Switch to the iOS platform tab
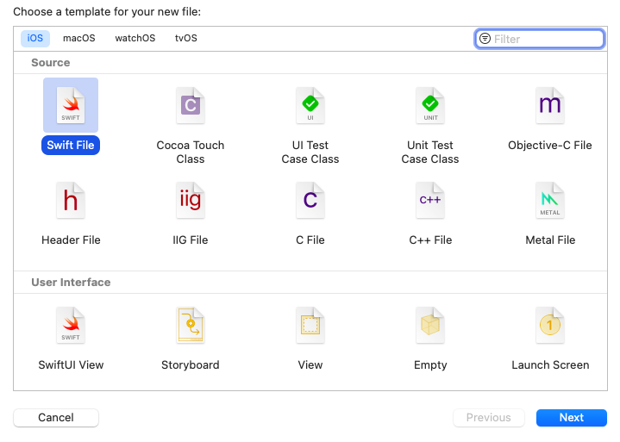This screenshot has width=620, height=442. click(35, 38)
